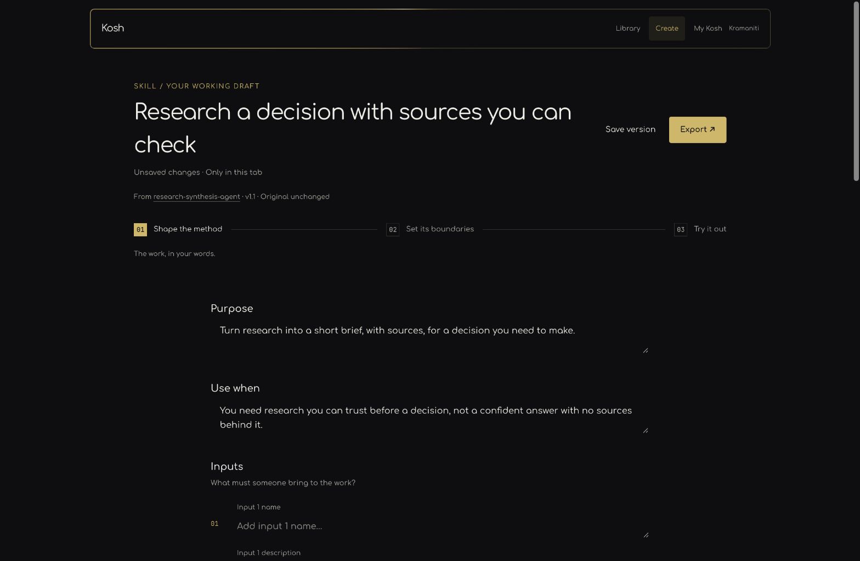Edit the Purpose text field

(430, 337)
